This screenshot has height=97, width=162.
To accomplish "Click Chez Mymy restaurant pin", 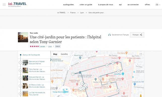I will pos(127,53).
